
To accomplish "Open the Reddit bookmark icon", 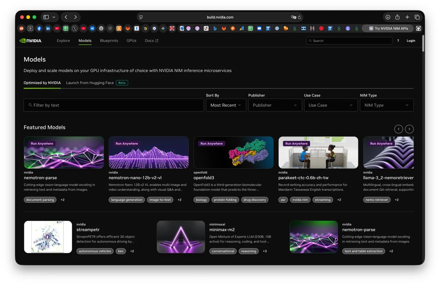I will coord(21,28).
